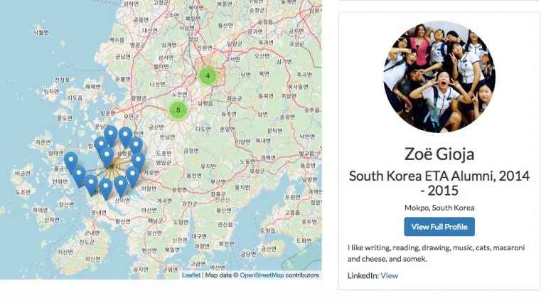The width and height of the screenshot is (546, 298).
Task: Select the blue pin nearest the spider ring center
Action: (107, 158)
